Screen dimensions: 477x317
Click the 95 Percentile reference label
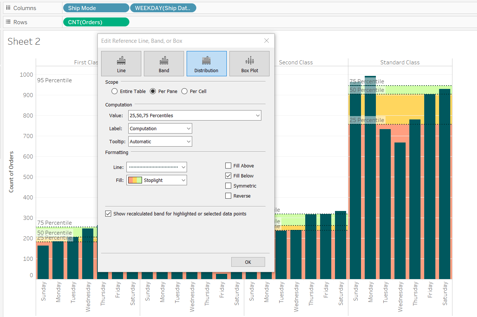pyautogui.click(x=55, y=80)
